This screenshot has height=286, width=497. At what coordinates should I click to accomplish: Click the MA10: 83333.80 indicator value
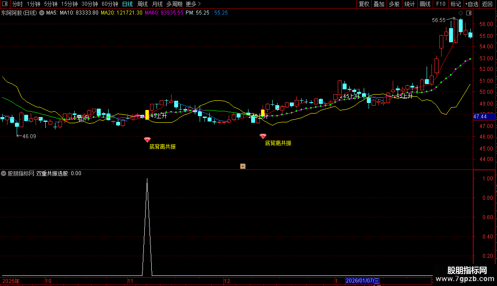pyautogui.click(x=79, y=13)
